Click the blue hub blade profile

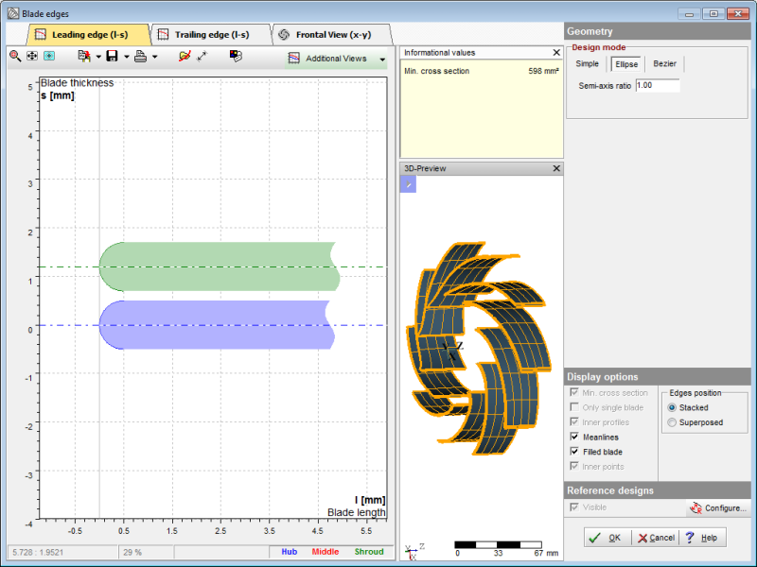pyautogui.click(x=218, y=325)
